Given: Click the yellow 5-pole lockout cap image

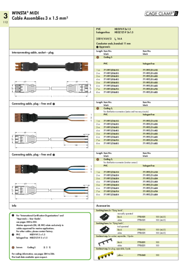Looking at the screenshot, I should 105,255.
